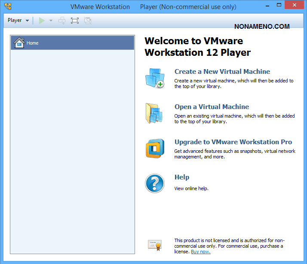Choose Upgrade to VMware Workstation Pro
Image resolution: width=307 pixels, height=264 pixels.
233,142
